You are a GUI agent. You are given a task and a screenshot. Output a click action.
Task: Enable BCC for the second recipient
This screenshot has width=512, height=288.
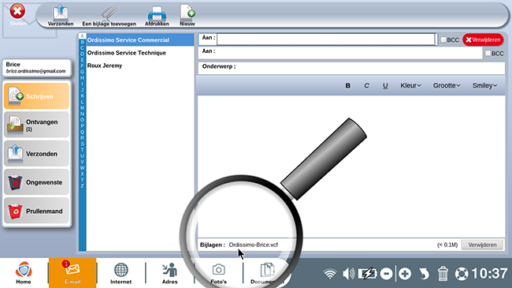488,53
